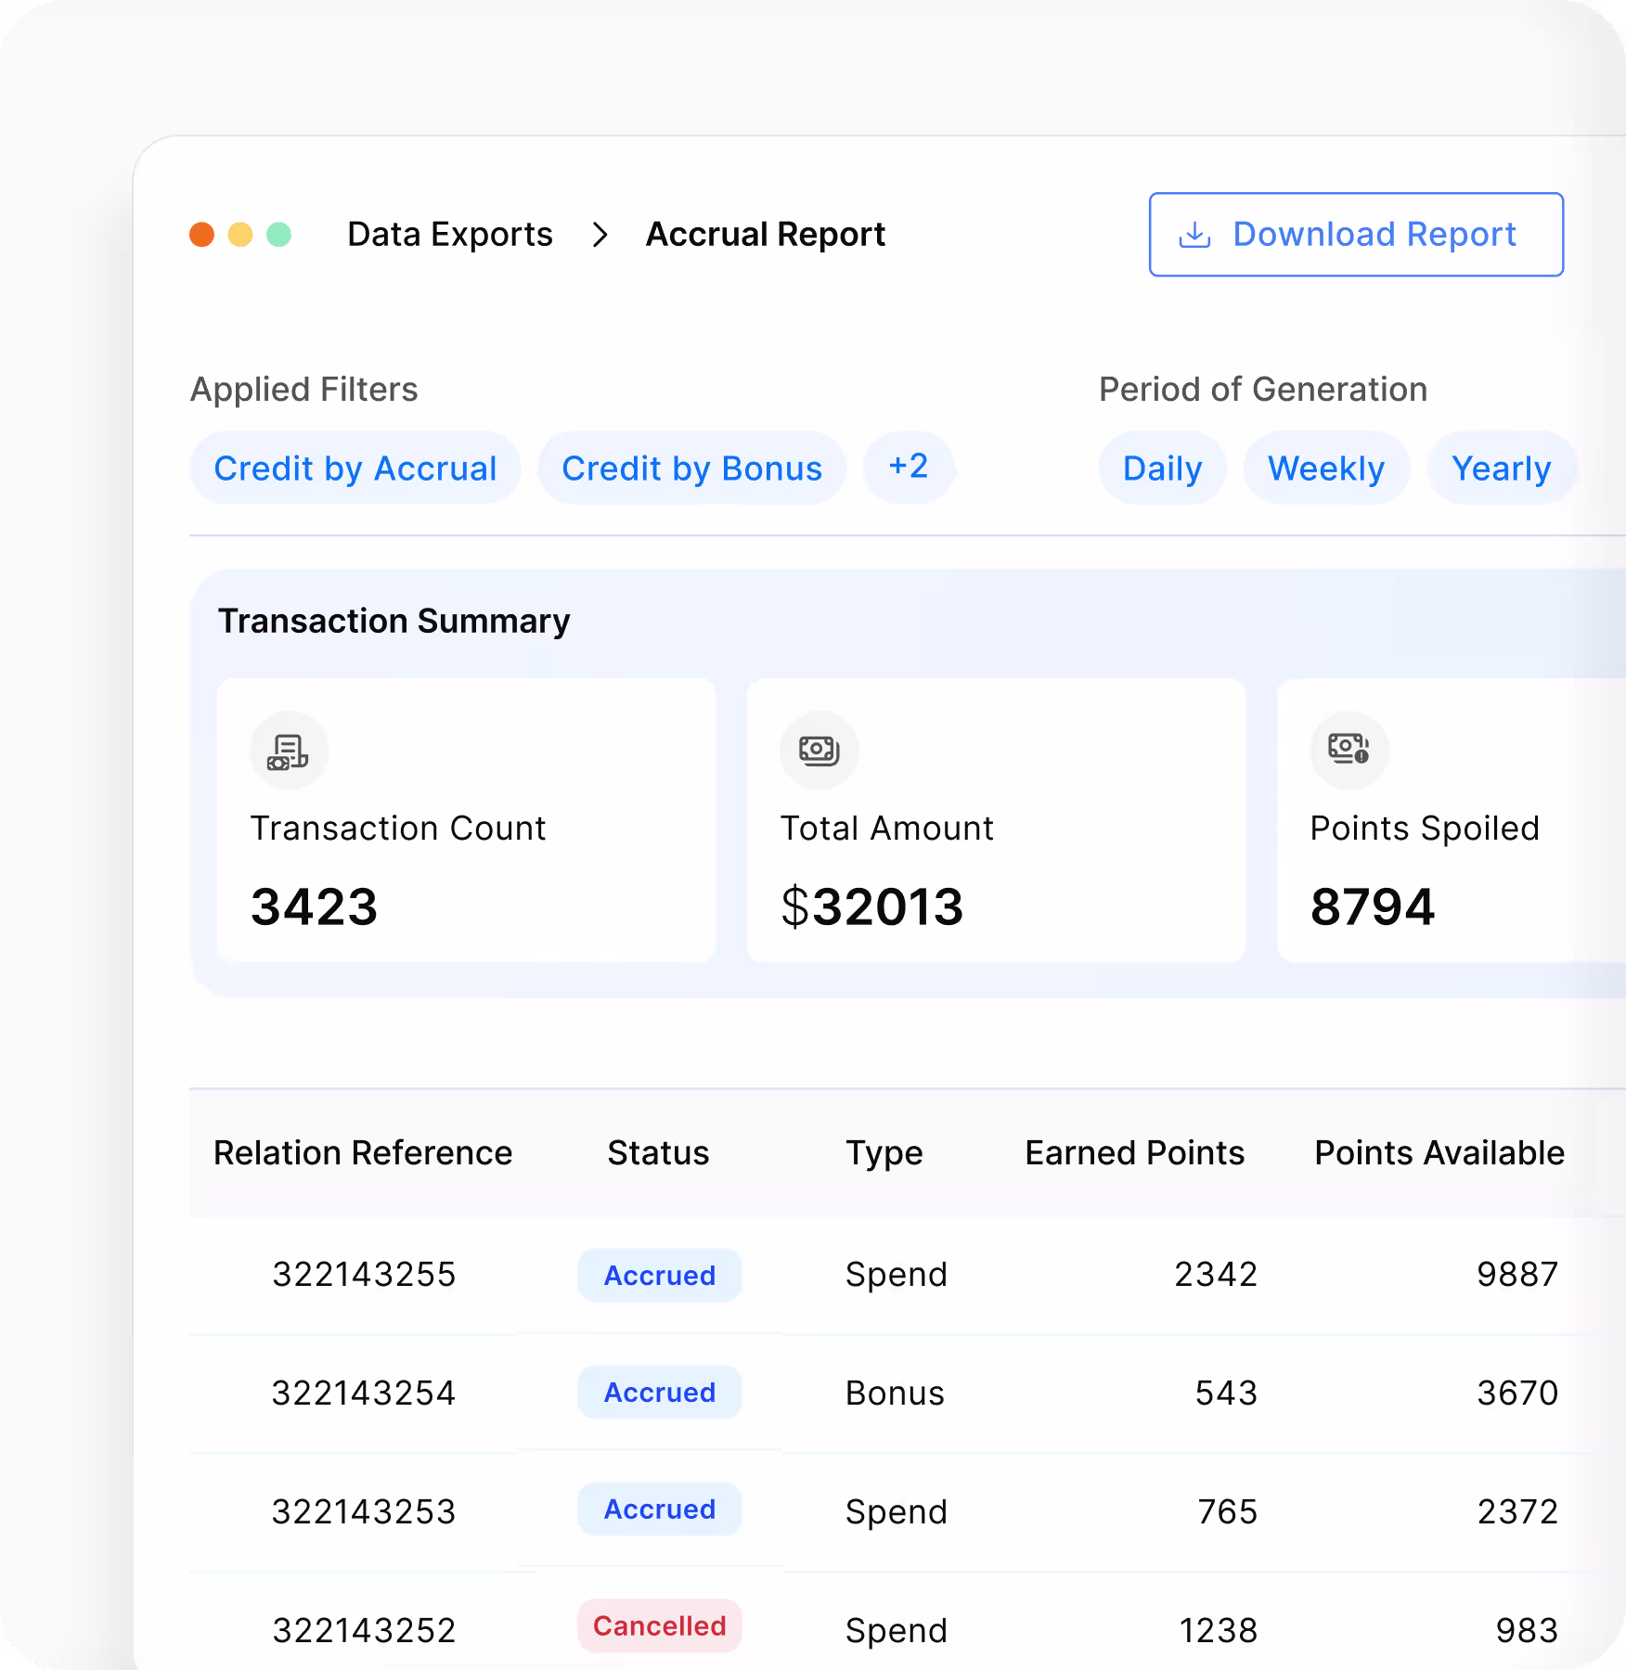The height and width of the screenshot is (1670, 1626).
Task: Click the breadcrumb chevron separator
Action: 600,235
